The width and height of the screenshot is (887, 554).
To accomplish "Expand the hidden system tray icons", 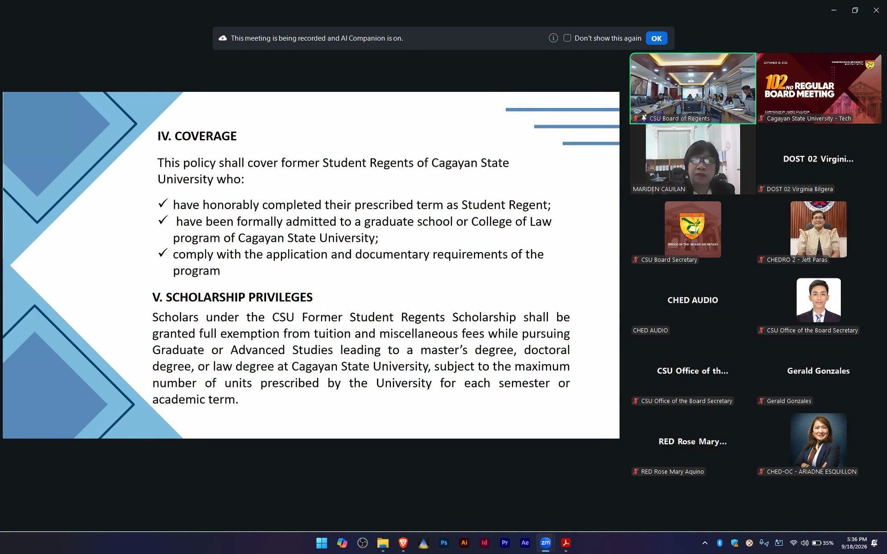I will tap(705, 543).
